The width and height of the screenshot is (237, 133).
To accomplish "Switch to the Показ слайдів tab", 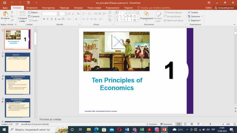I will [94, 8].
